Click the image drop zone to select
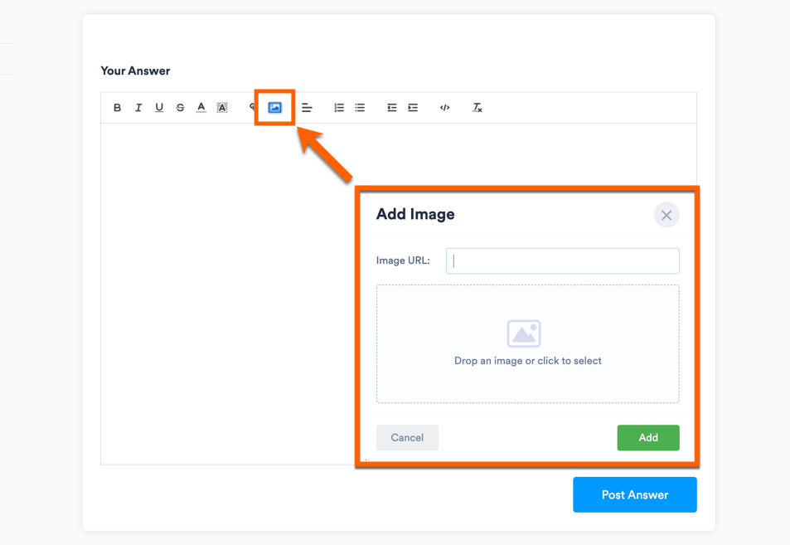The width and height of the screenshot is (790, 545). click(527, 343)
